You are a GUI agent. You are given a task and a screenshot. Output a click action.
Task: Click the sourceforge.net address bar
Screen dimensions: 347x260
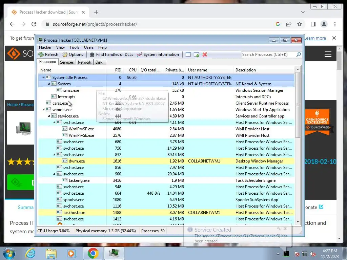[95, 24]
